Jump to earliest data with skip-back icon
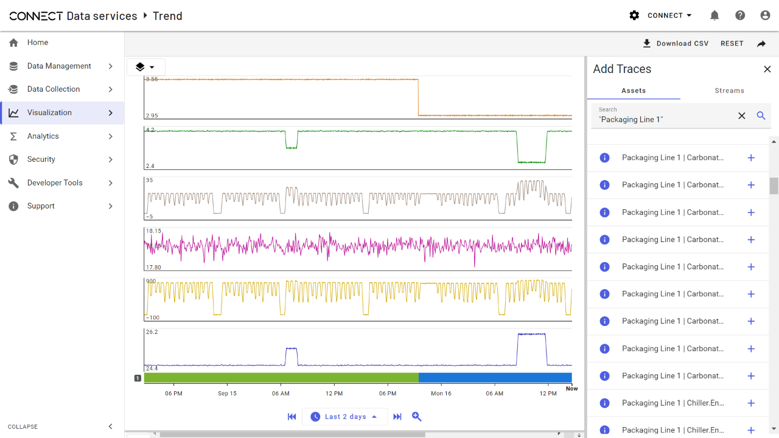The width and height of the screenshot is (779, 438). [x=292, y=417]
